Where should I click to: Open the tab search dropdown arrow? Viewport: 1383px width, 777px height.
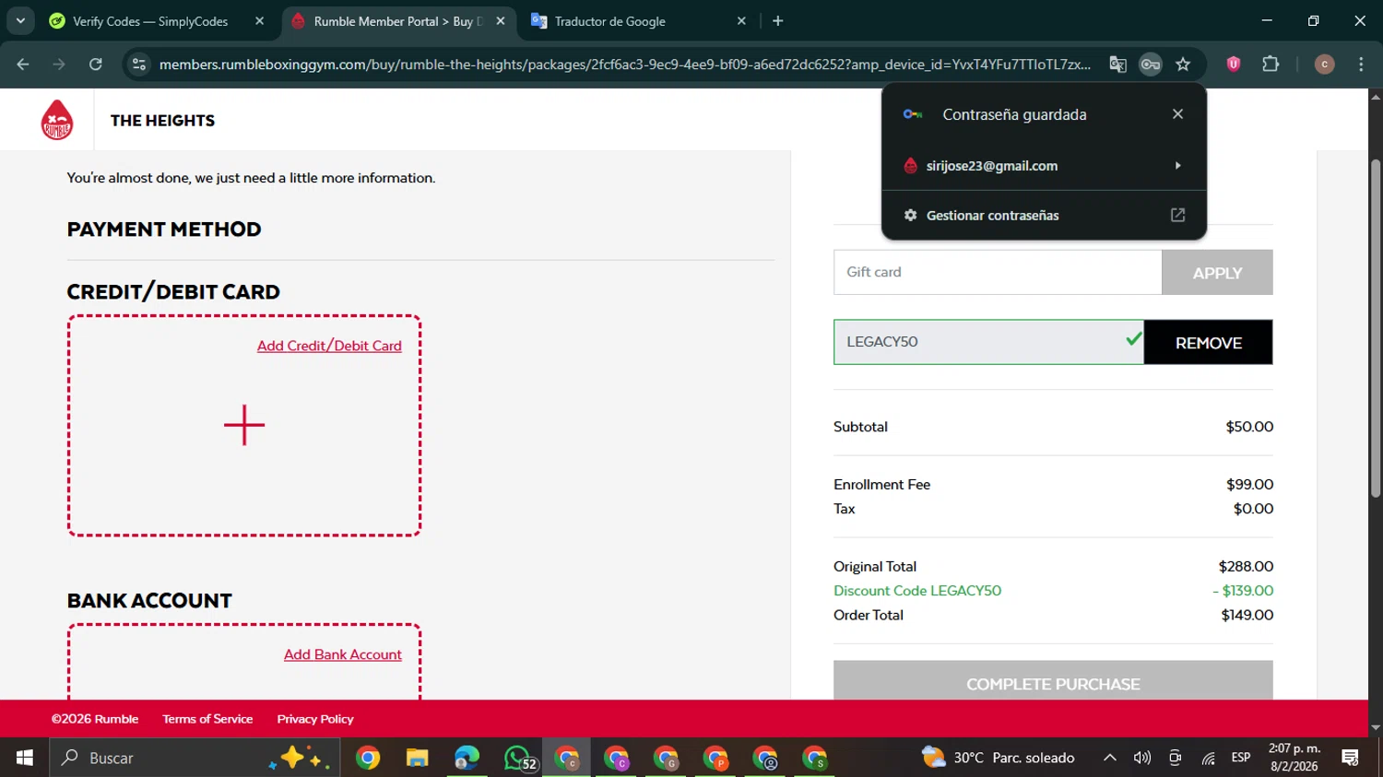[x=19, y=20]
